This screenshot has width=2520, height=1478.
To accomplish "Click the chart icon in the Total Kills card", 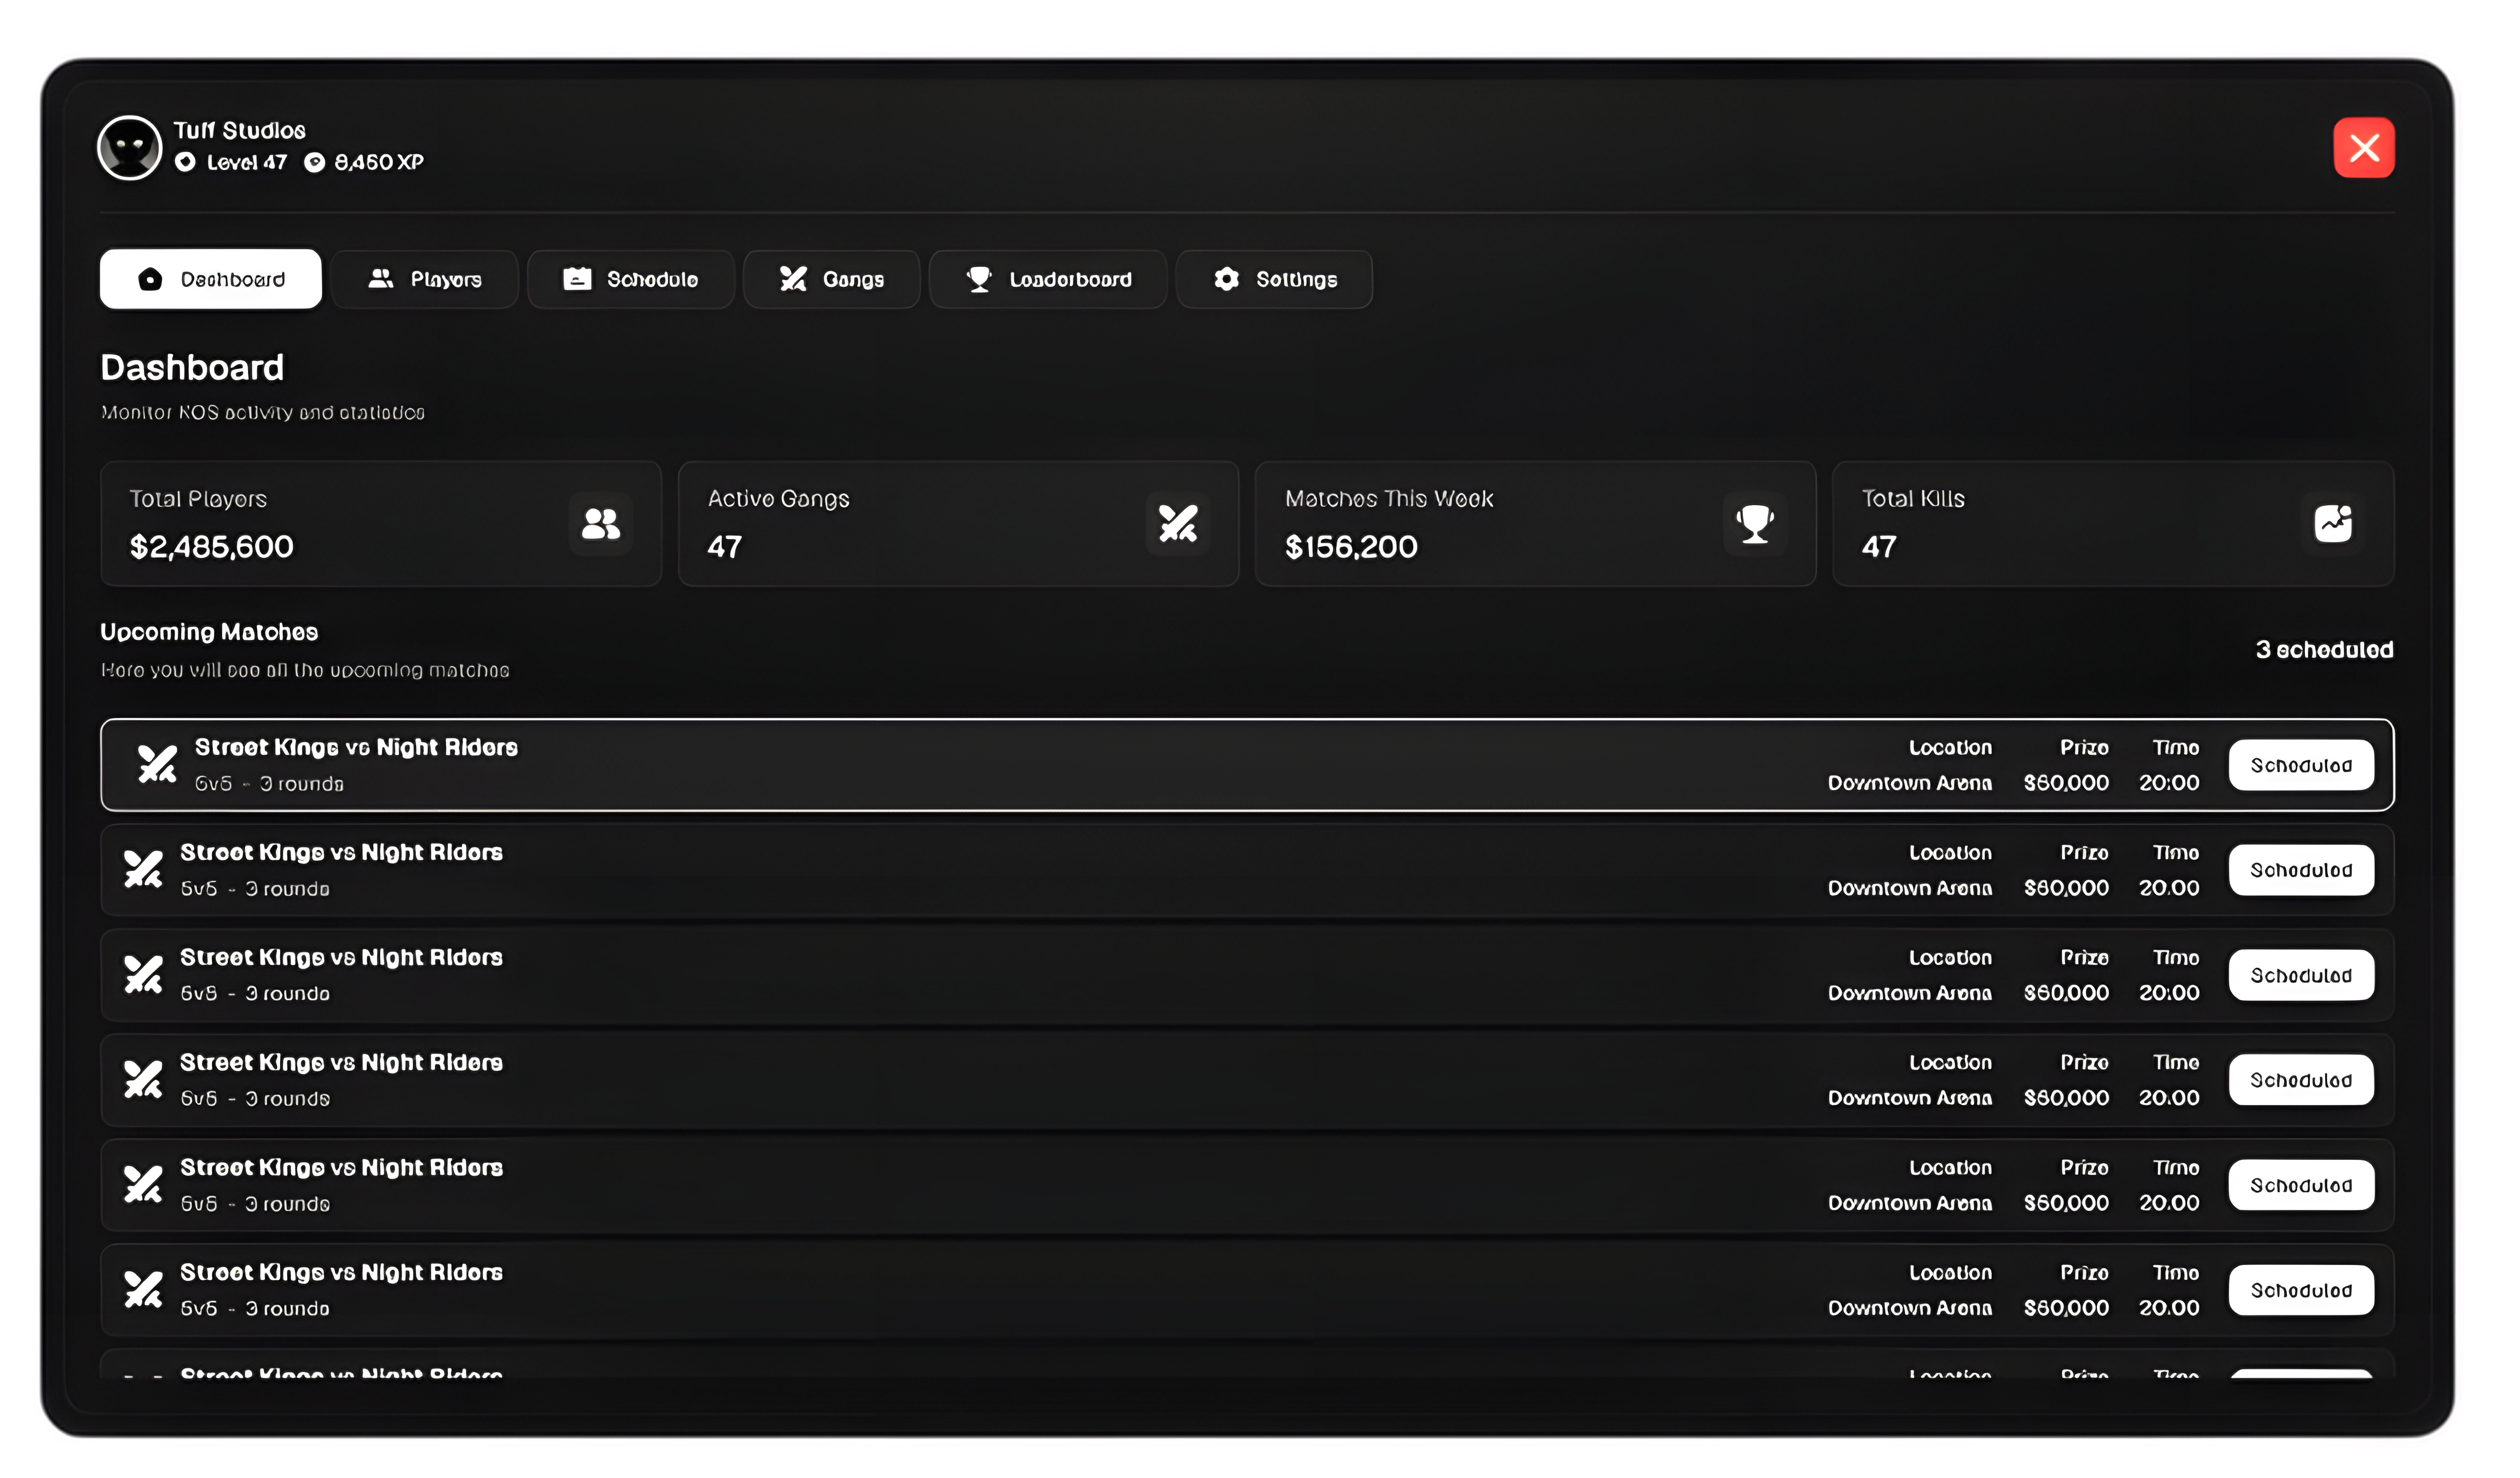I will pos(2333,524).
